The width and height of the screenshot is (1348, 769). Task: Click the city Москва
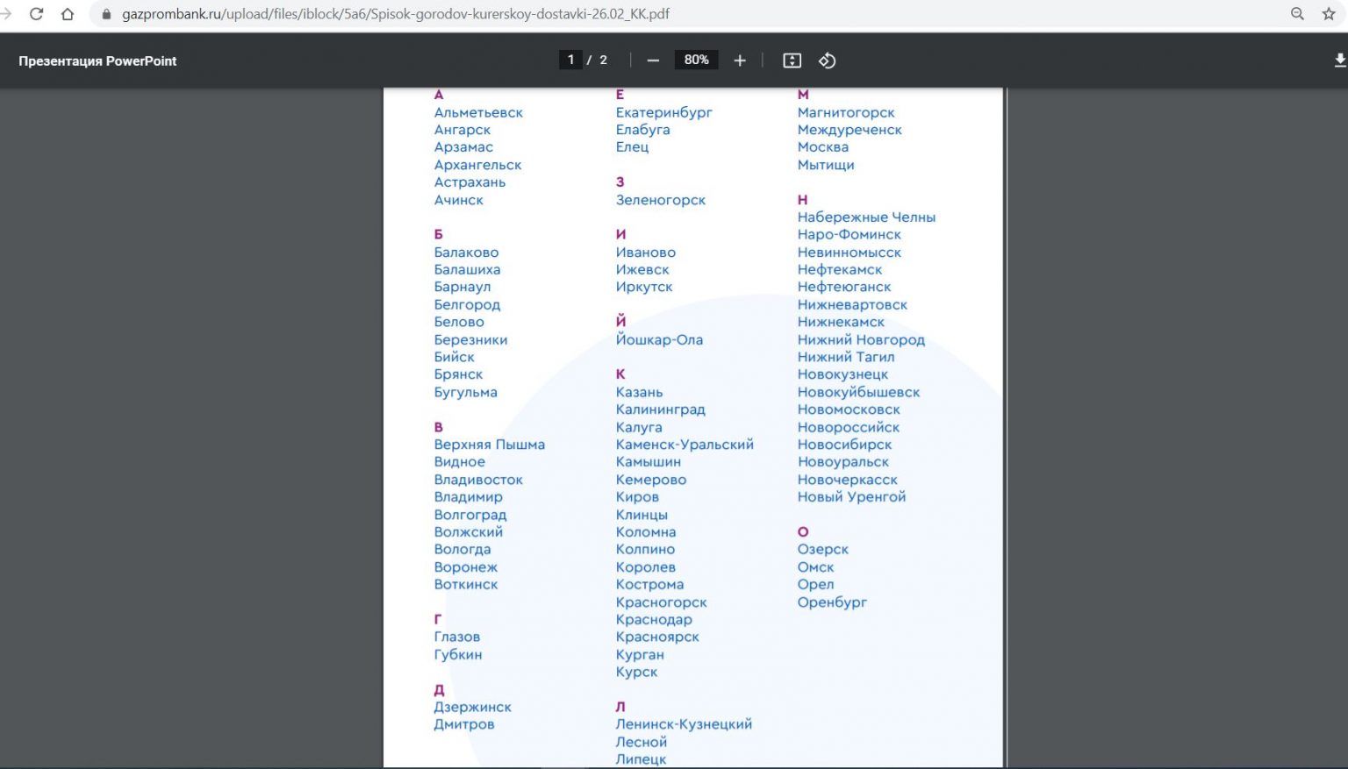pyautogui.click(x=822, y=147)
